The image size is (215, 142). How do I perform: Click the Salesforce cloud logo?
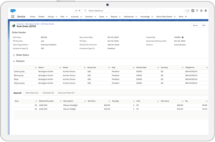tap(13, 11)
